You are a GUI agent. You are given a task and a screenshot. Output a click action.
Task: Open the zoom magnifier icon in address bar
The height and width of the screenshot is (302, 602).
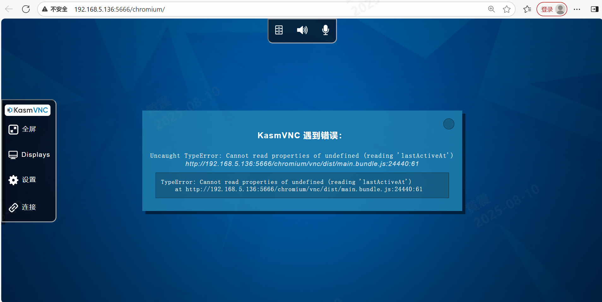point(492,9)
